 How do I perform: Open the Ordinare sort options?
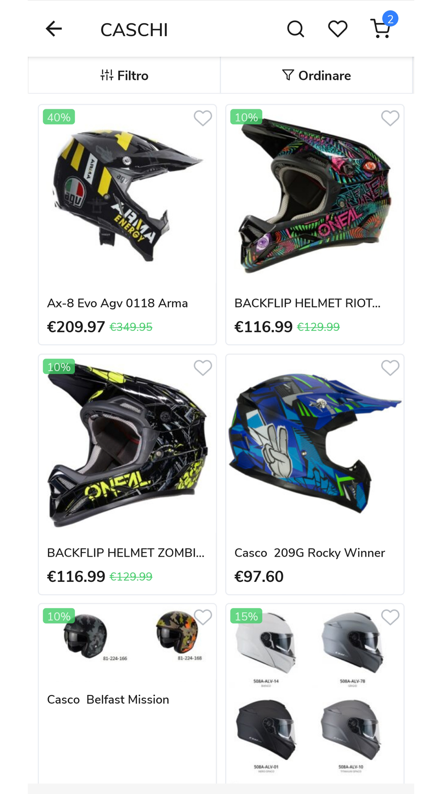(x=316, y=75)
